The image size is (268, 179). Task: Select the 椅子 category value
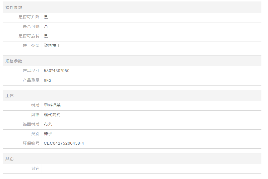click(x=48, y=134)
